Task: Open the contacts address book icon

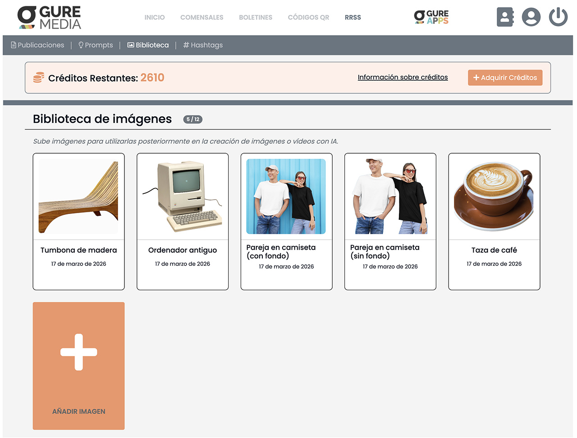Action: 505,17
